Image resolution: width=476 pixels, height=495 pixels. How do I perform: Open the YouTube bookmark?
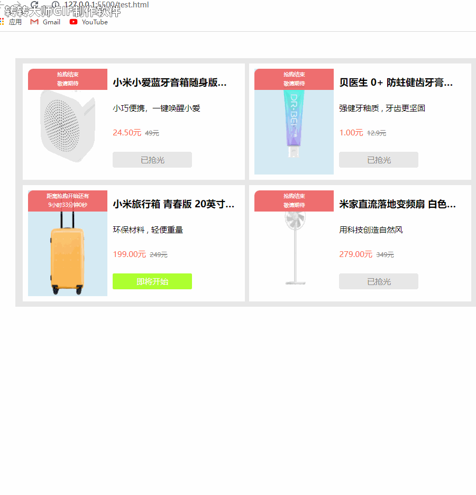(89, 22)
